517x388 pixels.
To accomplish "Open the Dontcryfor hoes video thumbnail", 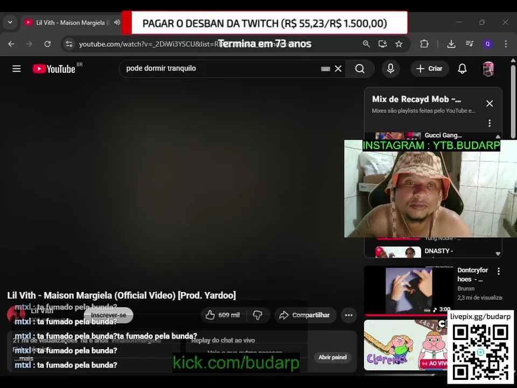I will click(409, 290).
